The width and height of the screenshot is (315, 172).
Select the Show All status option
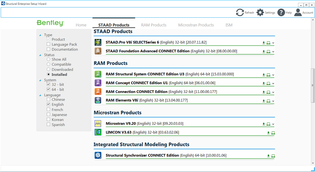click(x=48, y=59)
